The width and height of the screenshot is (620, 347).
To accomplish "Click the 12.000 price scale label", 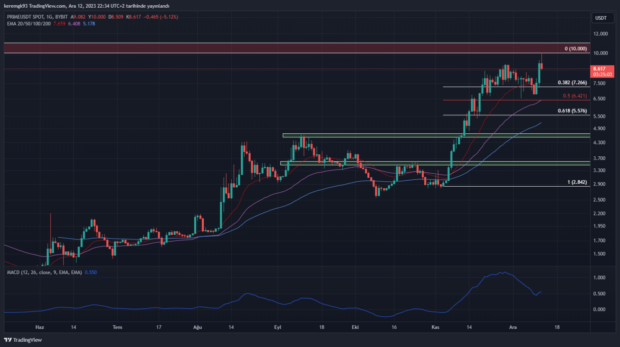I will 600,34.
